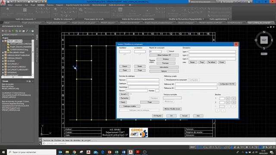The image size is (276, 155).
Task: Click the Repère de composant input field
Action: point(155,52)
